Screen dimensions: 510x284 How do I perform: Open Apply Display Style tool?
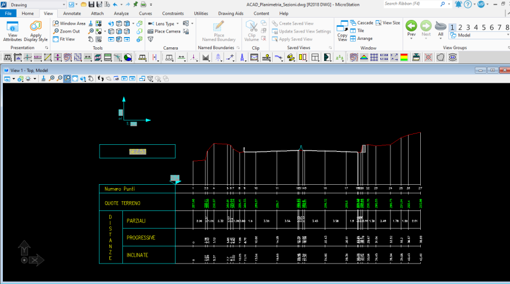tap(35, 27)
